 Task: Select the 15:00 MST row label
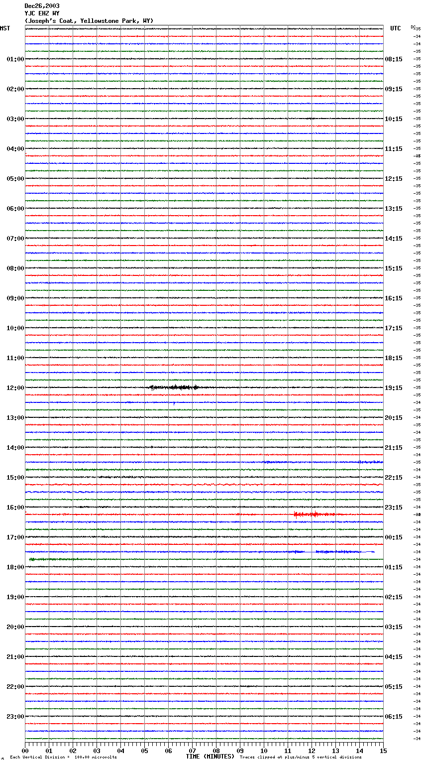click(x=15, y=478)
